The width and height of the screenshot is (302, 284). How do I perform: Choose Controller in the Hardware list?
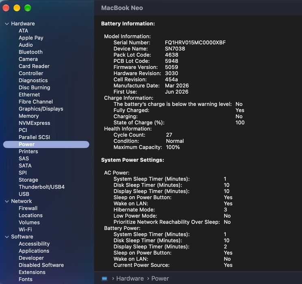31,73
